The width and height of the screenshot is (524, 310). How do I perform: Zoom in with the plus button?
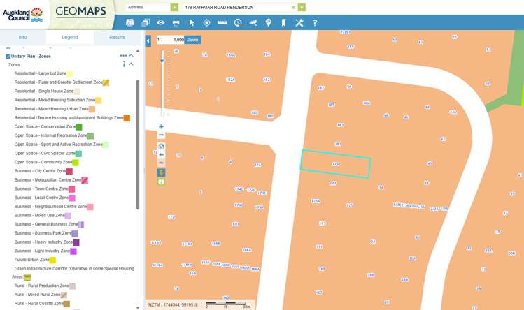pyautogui.click(x=161, y=127)
